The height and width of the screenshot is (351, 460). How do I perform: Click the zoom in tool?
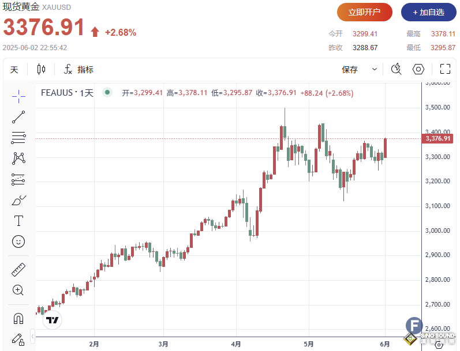pos(18,290)
